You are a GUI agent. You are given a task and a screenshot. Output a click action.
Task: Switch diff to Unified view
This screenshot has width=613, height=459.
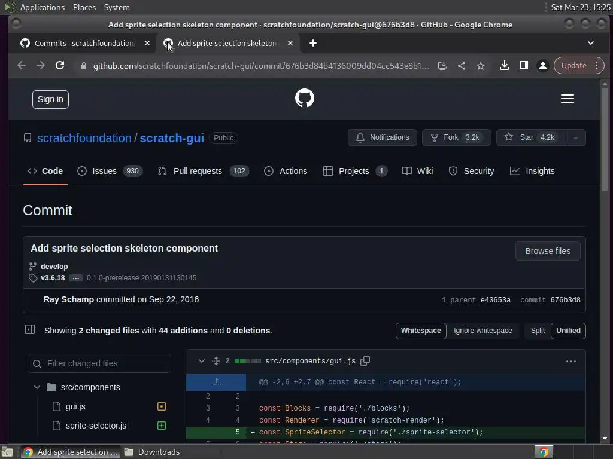tap(568, 331)
